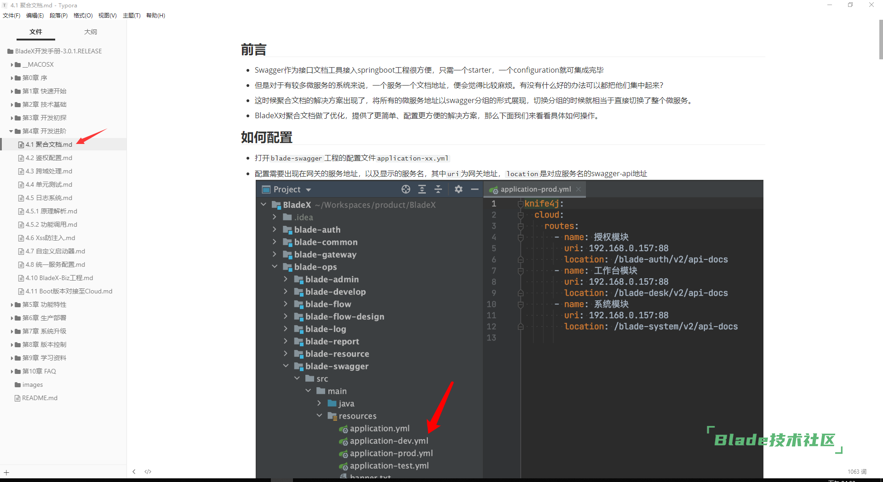
Task: Open the 文件(F) menu
Action: (11, 16)
